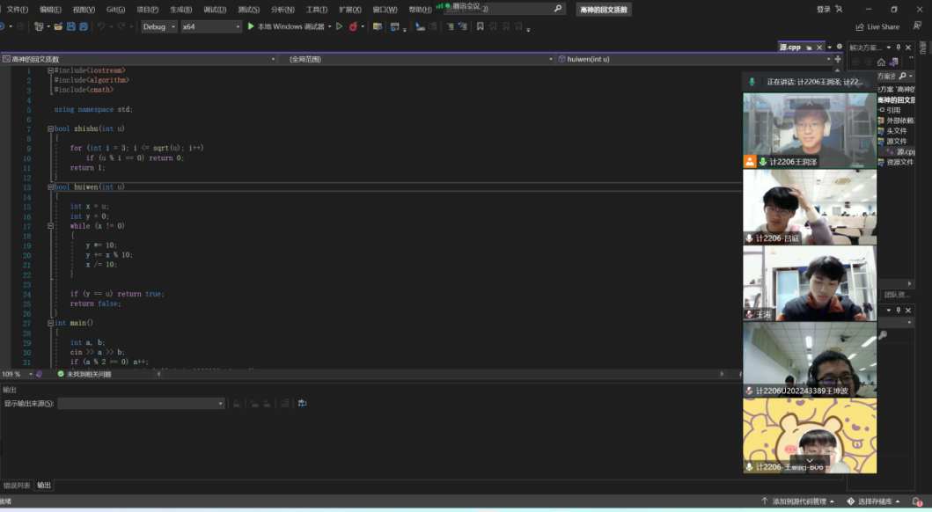Click the bookmark icon in the toolbar
The image size is (932, 512).
[x=480, y=26]
